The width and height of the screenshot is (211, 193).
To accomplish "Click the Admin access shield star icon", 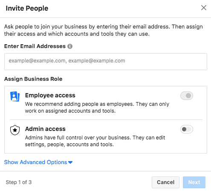I will pyautogui.click(x=15, y=130).
